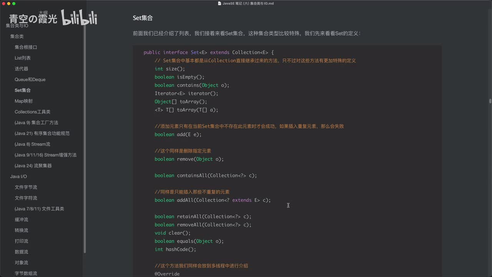Click 'boolean isEmpty();' code line
Viewport: 492px width, 277px height.
[180, 77]
